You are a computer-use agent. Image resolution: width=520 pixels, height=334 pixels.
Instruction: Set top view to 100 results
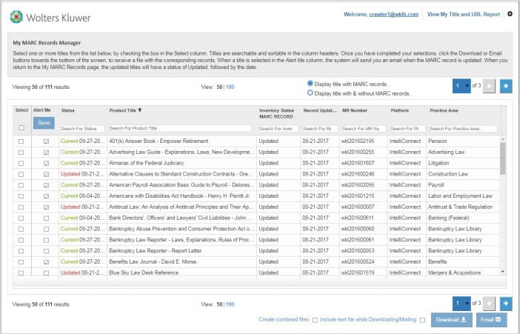pos(230,87)
